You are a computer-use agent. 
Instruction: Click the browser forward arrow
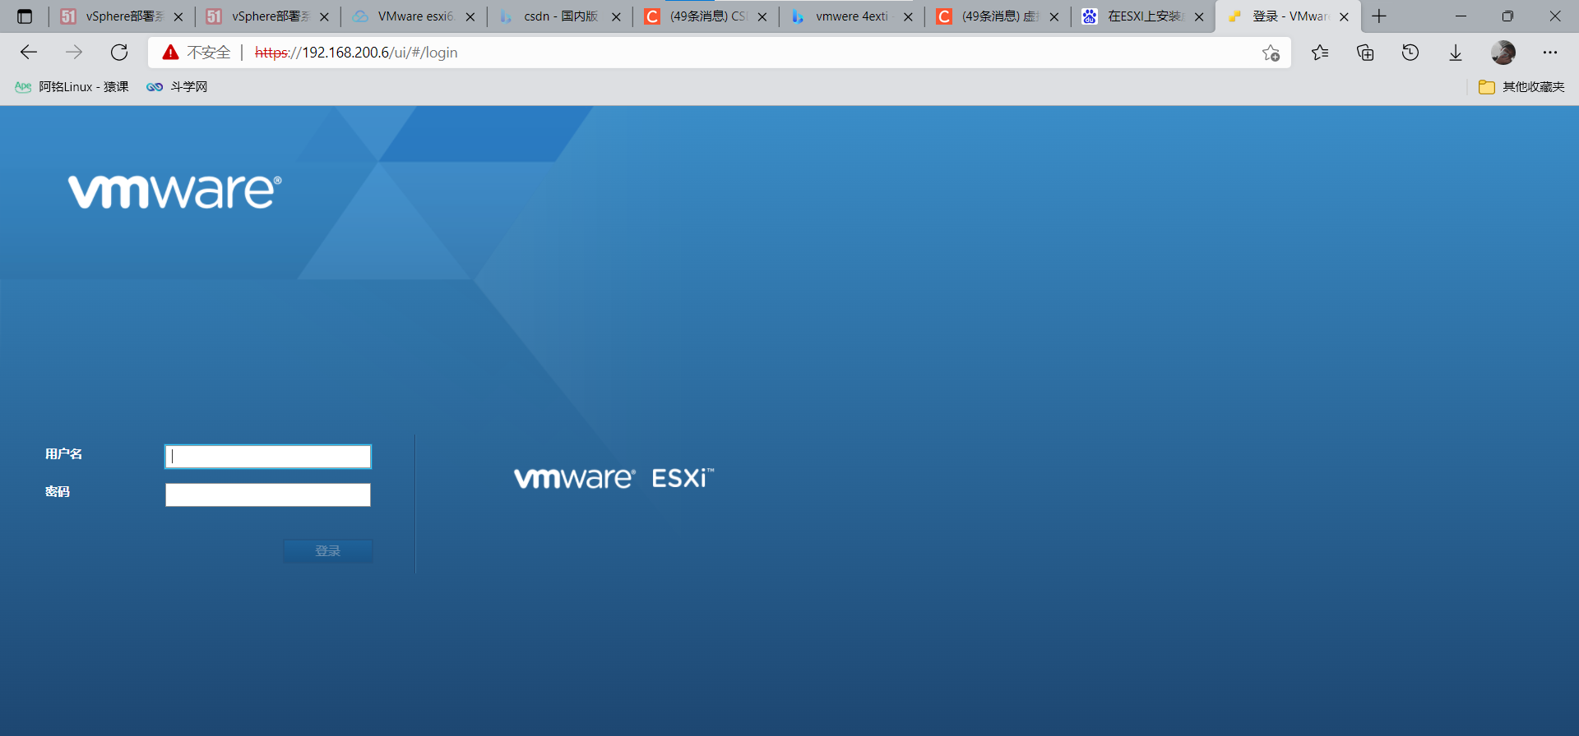point(74,53)
